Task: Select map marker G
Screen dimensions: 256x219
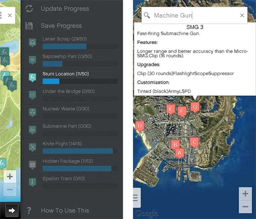Action: pyautogui.click(x=195, y=107)
